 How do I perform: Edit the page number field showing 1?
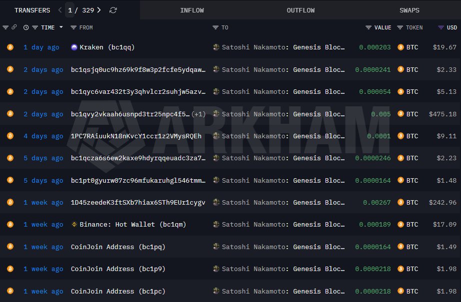(70, 10)
